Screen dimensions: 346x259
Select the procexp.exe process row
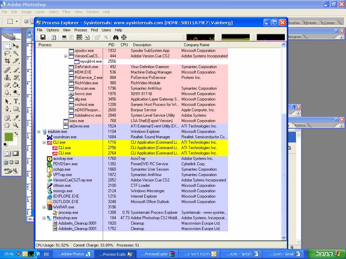(132, 212)
